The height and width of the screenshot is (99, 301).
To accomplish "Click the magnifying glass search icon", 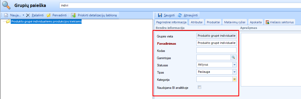I will (6, 5).
